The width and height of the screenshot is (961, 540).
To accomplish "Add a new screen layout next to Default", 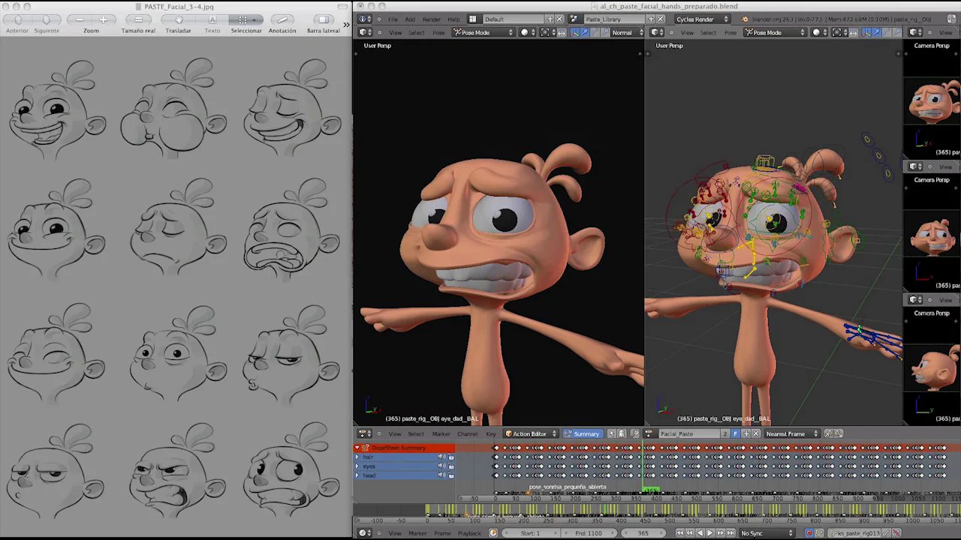I will point(550,19).
